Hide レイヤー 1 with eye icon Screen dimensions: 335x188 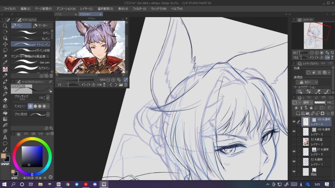[x=294, y=162]
